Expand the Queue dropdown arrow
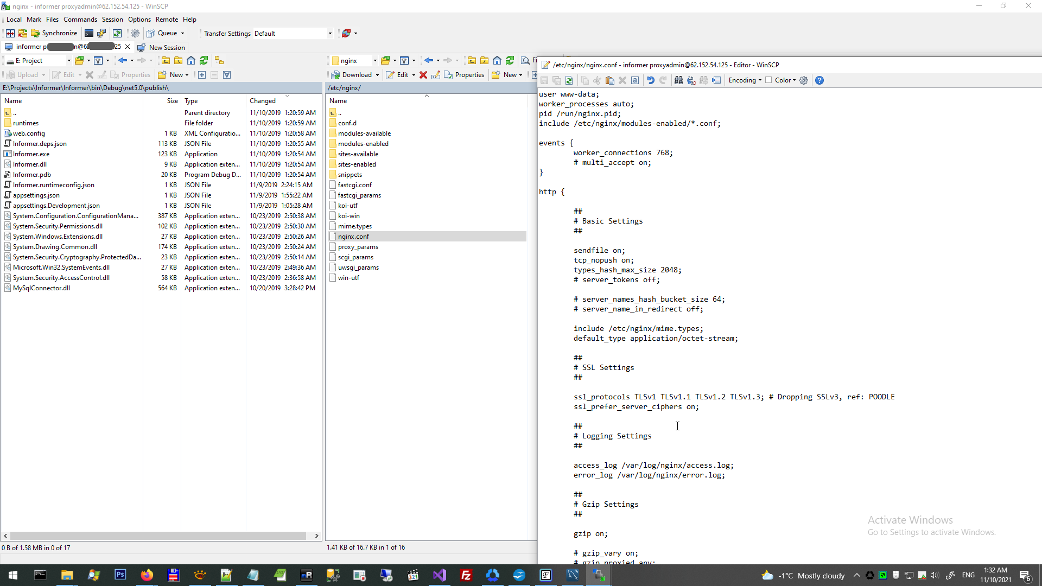This screenshot has width=1042, height=586. [182, 34]
